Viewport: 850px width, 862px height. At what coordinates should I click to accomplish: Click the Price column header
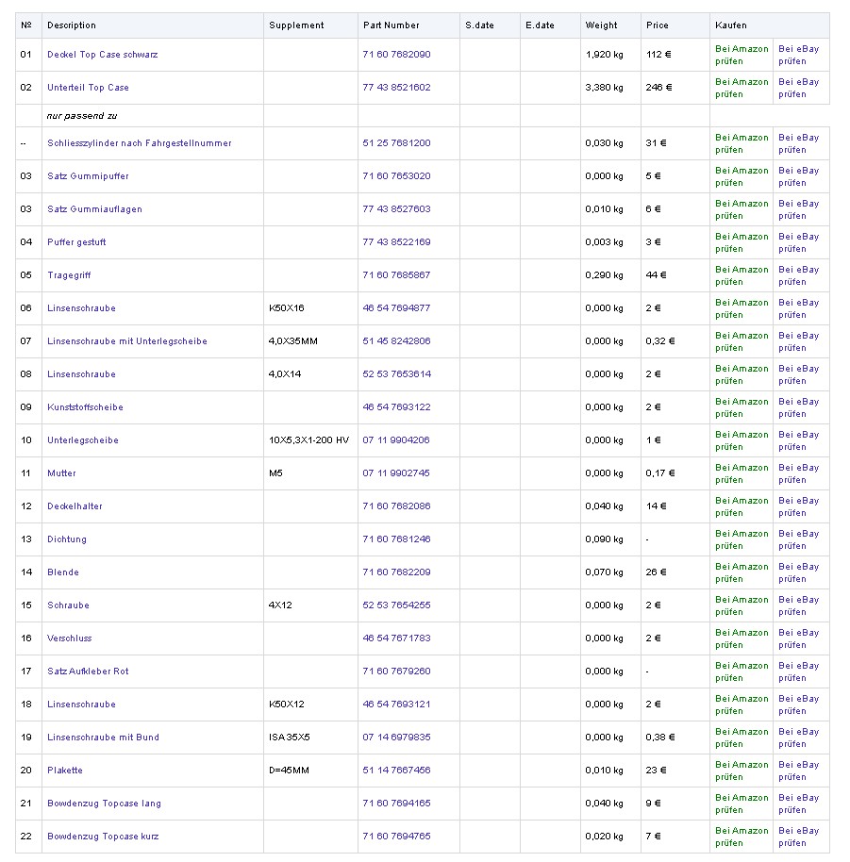coord(658,25)
